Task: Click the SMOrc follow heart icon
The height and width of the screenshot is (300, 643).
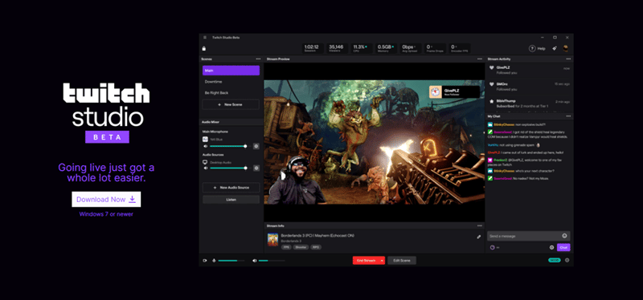Action: (x=492, y=84)
